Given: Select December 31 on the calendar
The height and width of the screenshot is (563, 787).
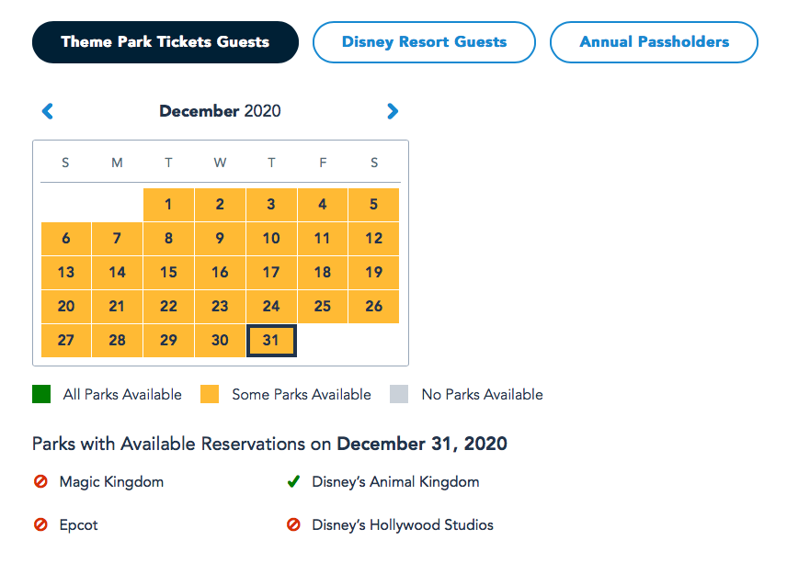Looking at the screenshot, I should (x=271, y=340).
